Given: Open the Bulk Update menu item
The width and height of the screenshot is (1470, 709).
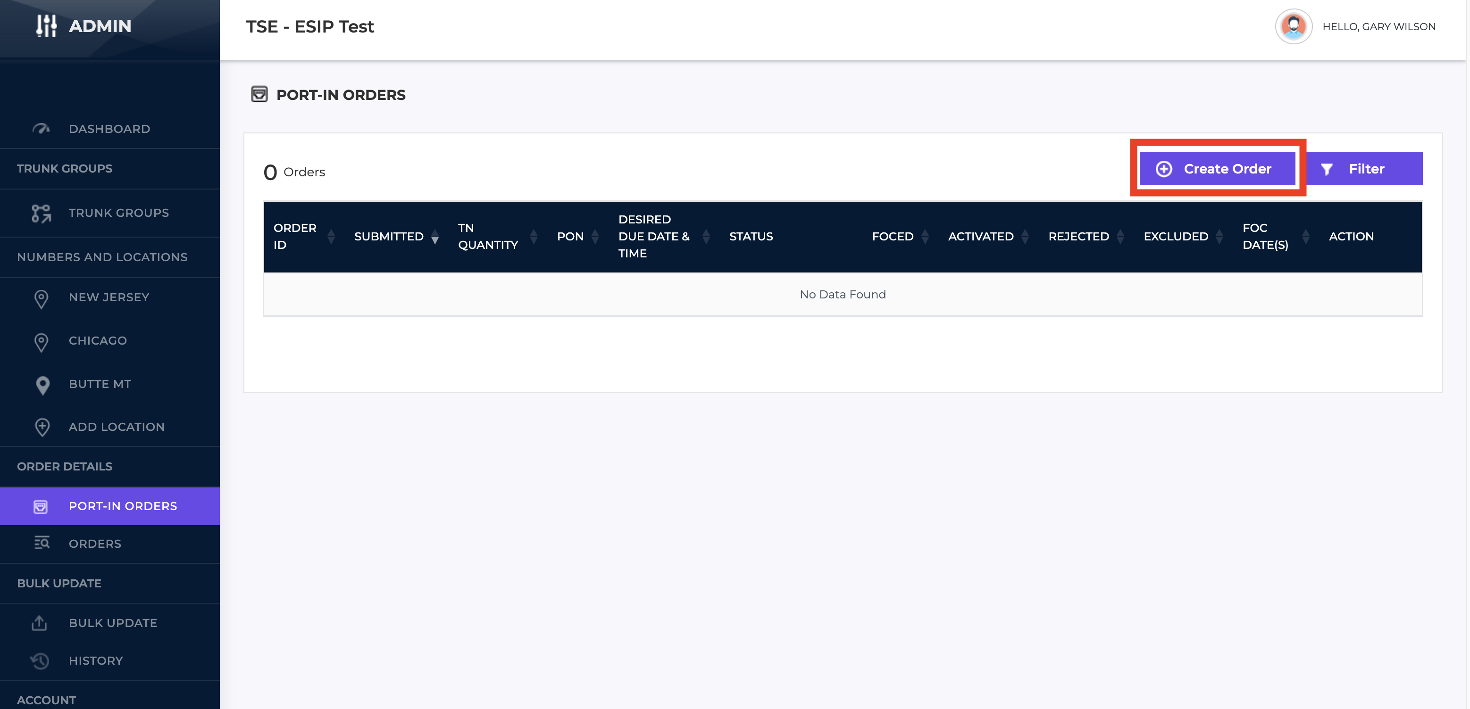Looking at the screenshot, I should tap(109, 623).
